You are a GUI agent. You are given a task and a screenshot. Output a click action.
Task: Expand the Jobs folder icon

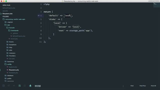[x=7, y=50]
